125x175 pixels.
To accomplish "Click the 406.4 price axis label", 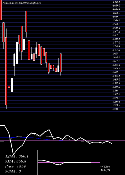I will 116,9.
